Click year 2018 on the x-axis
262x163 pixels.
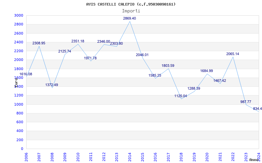(x=182, y=156)
